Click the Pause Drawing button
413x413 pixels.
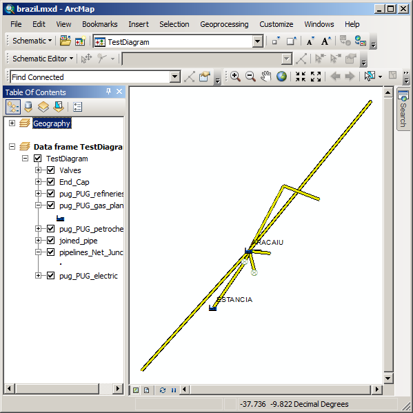click(x=174, y=390)
